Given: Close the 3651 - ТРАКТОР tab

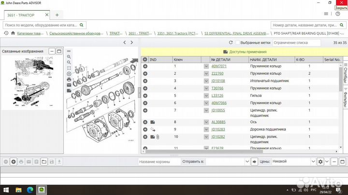Looking at the screenshot, I should pyautogui.click(x=47, y=15).
